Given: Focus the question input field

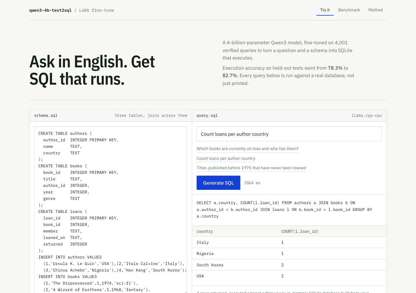Looking at the screenshot, I should (x=289, y=134).
